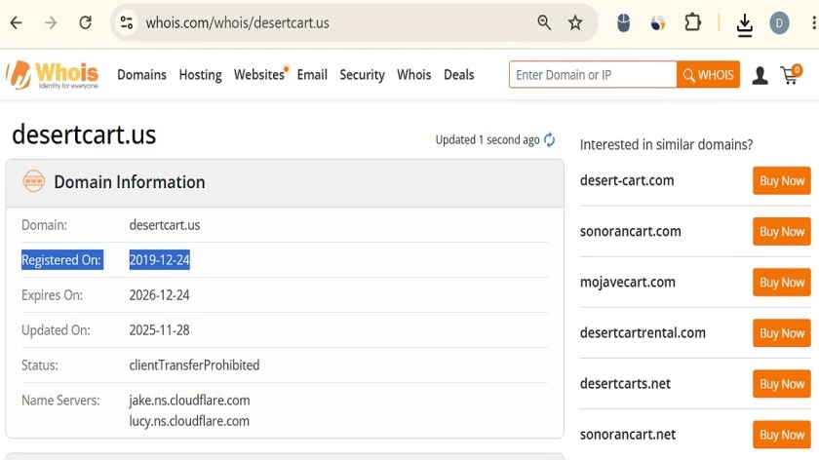The width and height of the screenshot is (819, 460).
Task: Click name server jake.ns.cloudflare.com
Action: (x=189, y=401)
